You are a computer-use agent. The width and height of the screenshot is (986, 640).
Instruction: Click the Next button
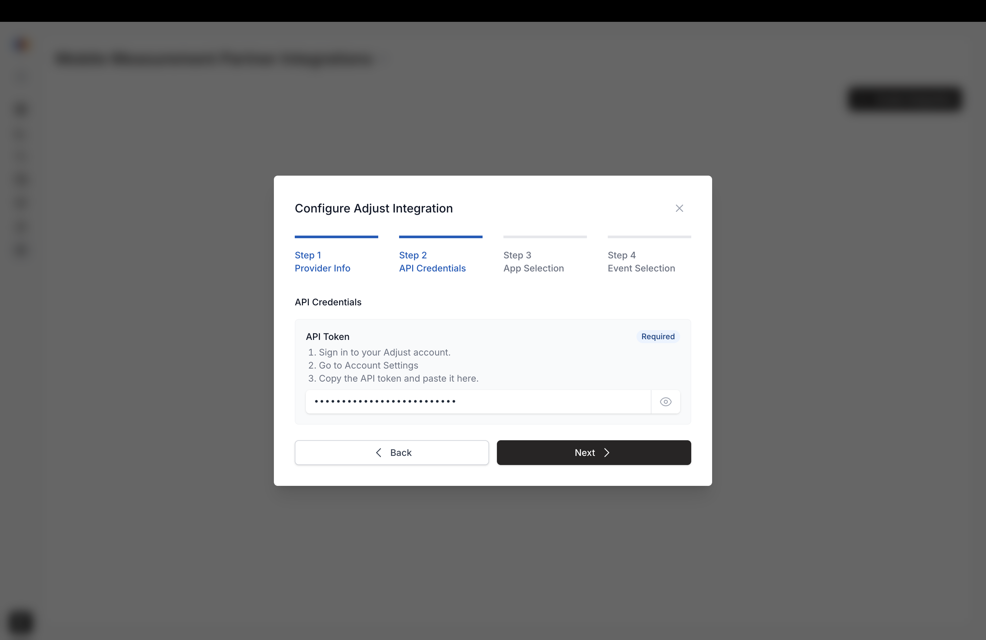point(594,453)
